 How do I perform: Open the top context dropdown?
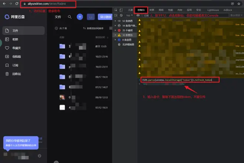point(129,15)
